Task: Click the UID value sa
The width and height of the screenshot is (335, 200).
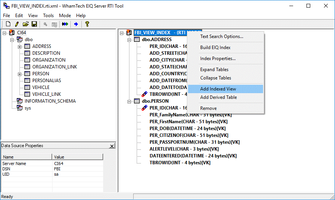Action: pyautogui.click(x=56, y=174)
